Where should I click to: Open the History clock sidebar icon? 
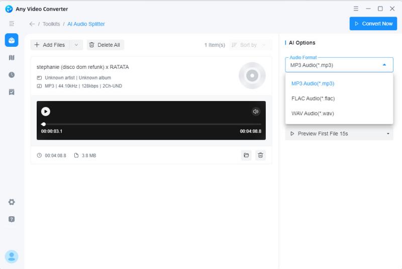pyautogui.click(x=12, y=75)
